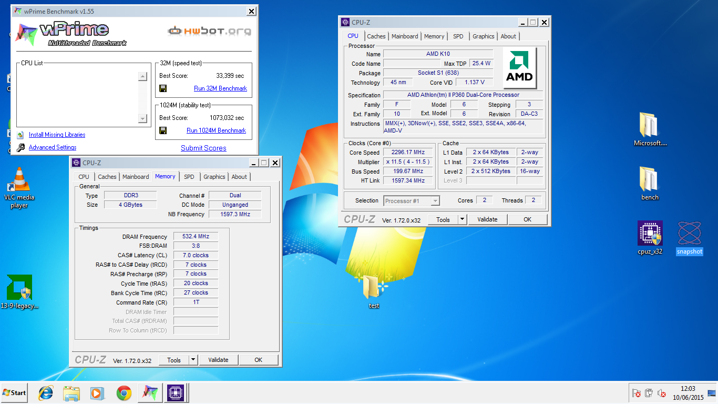The image size is (718, 404).
Task: Open the Graphics tab in the CPU-Z Memory window
Action: 214,177
